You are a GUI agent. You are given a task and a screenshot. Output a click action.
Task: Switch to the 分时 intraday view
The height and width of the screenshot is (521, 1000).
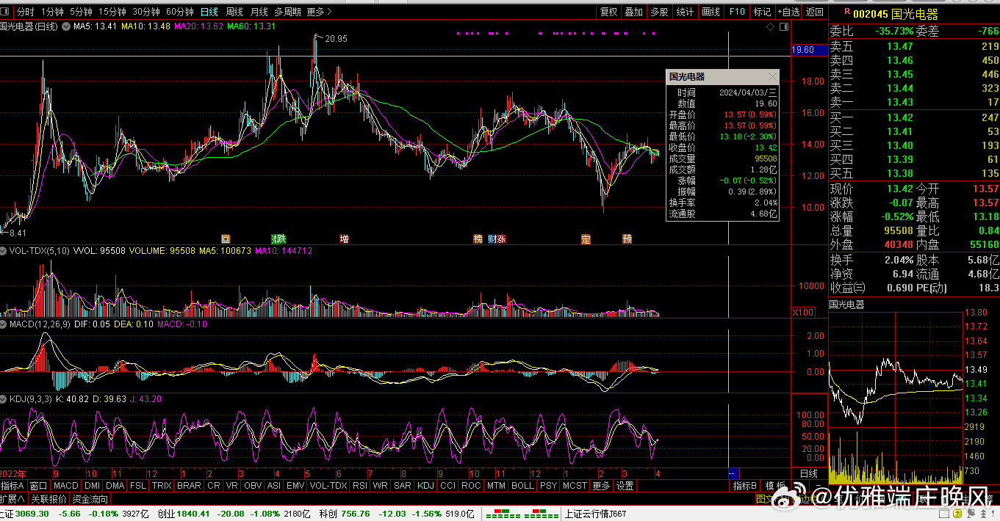click(25, 12)
